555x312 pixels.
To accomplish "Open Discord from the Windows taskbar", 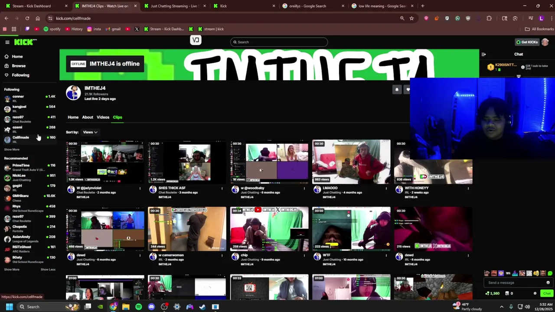I will [151, 307].
